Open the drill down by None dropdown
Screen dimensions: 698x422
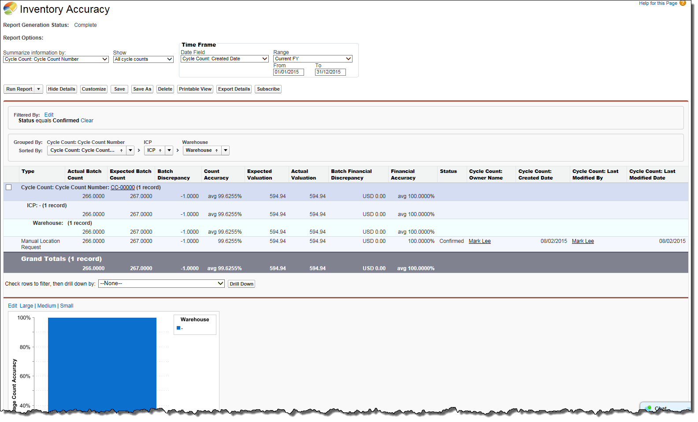[161, 284]
